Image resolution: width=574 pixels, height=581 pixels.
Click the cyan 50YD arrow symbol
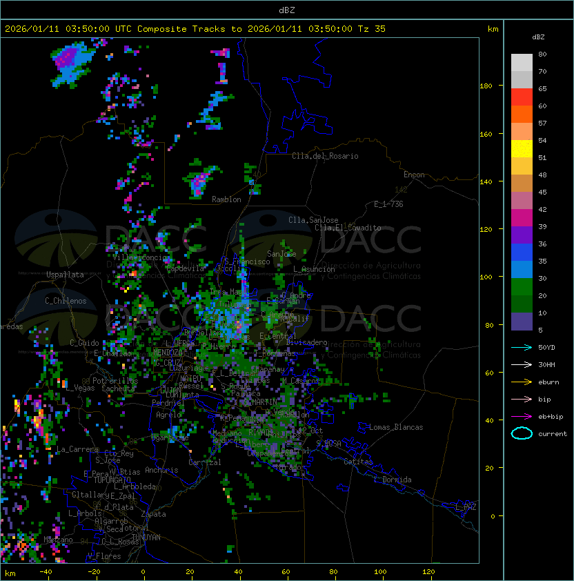(x=522, y=347)
